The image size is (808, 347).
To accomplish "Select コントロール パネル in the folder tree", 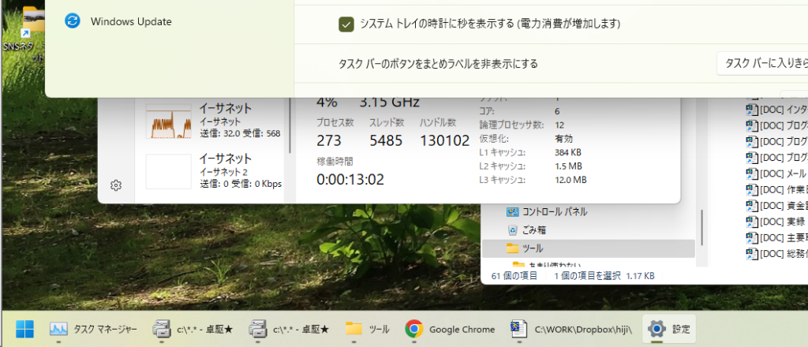I will pyautogui.click(x=552, y=211).
